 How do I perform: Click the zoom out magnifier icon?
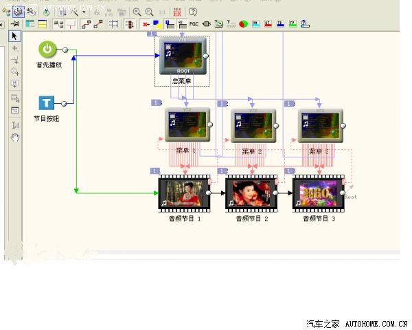coord(149,12)
